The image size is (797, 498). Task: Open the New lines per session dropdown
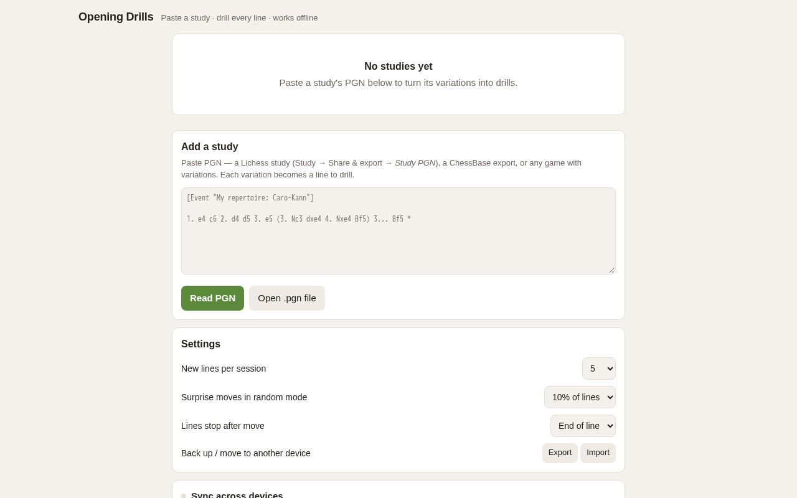[599, 369]
